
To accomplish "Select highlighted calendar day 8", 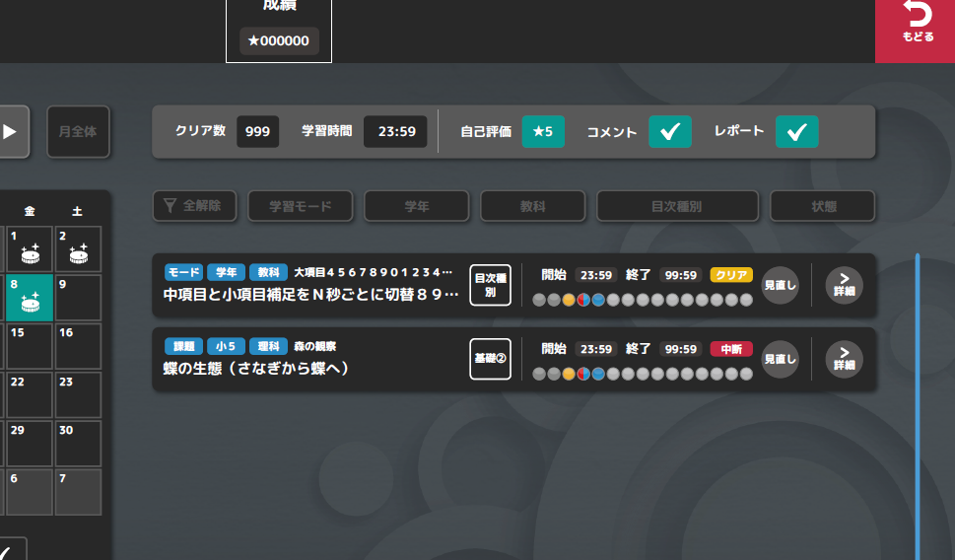I will tap(30, 298).
